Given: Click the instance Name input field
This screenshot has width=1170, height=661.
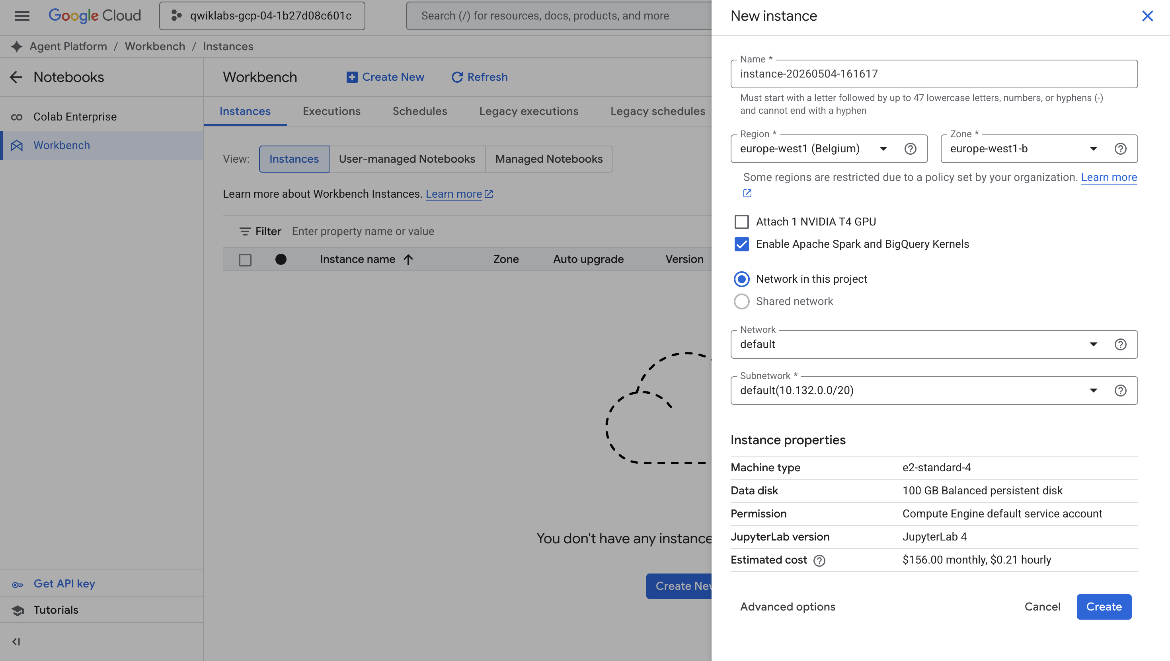Looking at the screenshot, I should (x=934, y=74).
